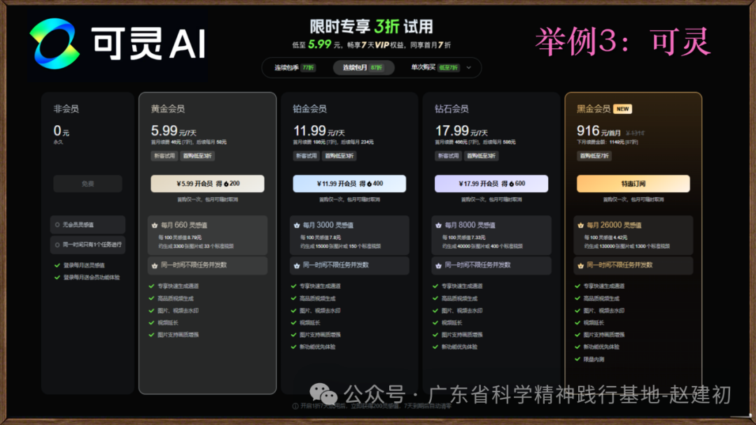Click the info icon in the bottom footnote

coord(295,406)
